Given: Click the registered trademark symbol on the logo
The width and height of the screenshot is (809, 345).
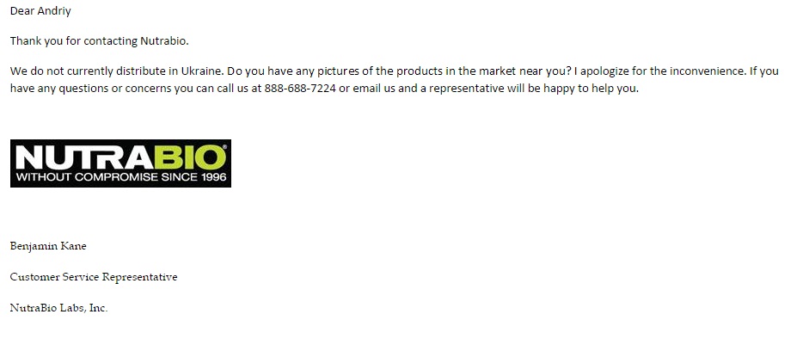Looking at the screenshot, I should pyautogui.click(x=225, y=147).
